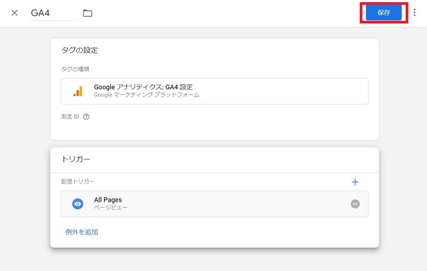Click the blue eye page view icon
Viewport: 427px width, 271px height.
click(77, 204)
